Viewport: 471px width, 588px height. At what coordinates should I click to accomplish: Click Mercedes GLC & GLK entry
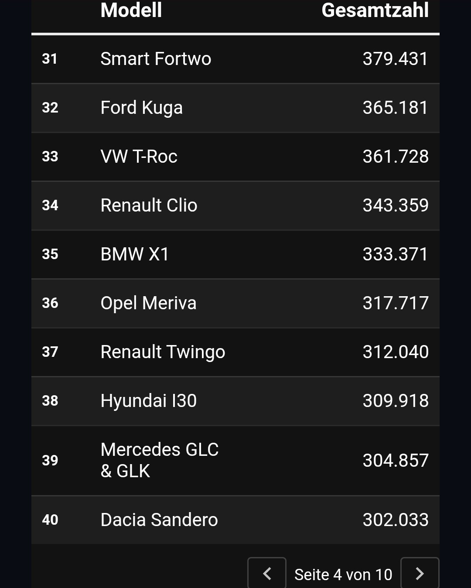160,460
